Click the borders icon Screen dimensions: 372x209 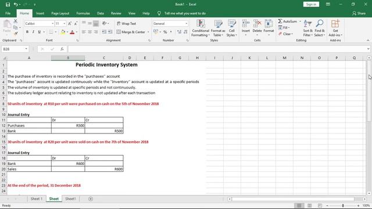tap(51, 32)
